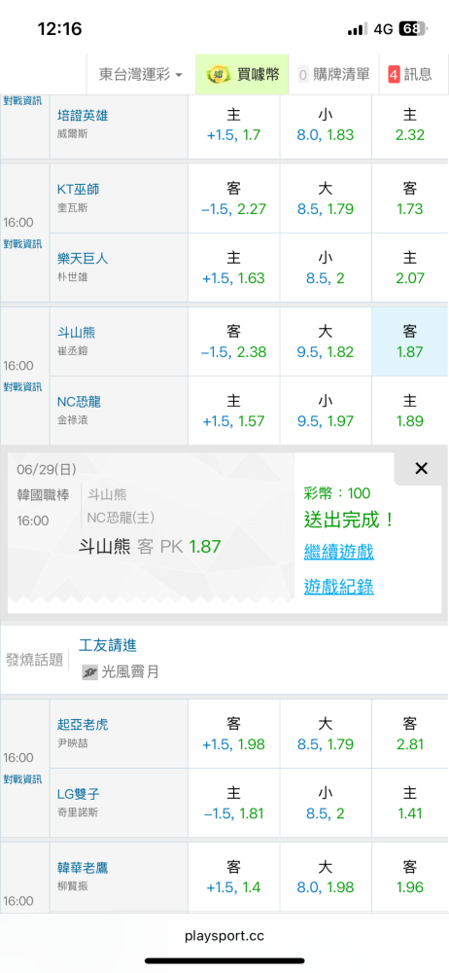Screen dimensions: 449x973
Task: Open the 東台灣運彩 dropdown
Action: (141, 75)
